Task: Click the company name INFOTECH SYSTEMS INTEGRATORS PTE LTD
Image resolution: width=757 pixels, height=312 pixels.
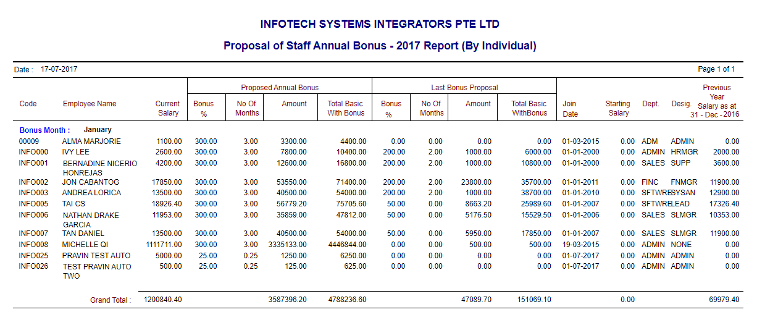Action: tap(379, 24)
